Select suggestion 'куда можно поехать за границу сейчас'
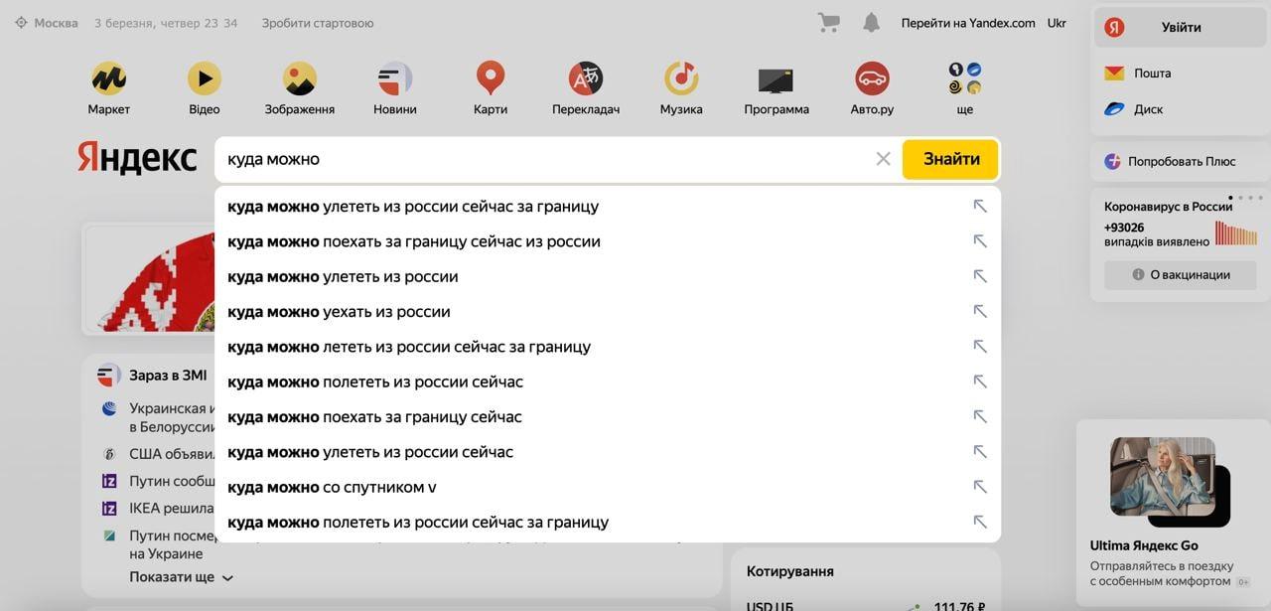Image resolution: width=1271 pixels, height=611 pixels. (608, 417)
